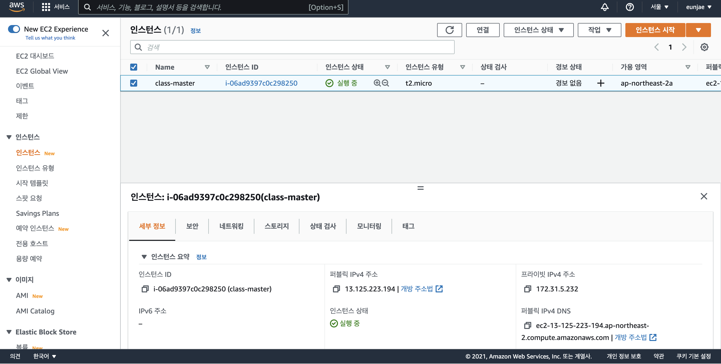Click the plus icon to add alarm
721x364 pixels.
coord(601,83)
